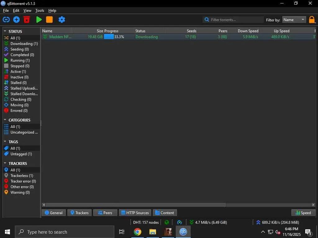
Task: Select the Stalled (0) status filter
Action: (21, 82)
